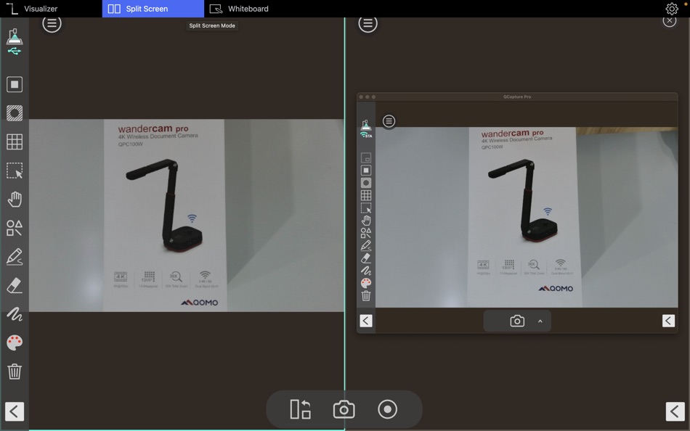Open the Whiteboard tab
Screen dimensions: 690x431
coord(240,9)
